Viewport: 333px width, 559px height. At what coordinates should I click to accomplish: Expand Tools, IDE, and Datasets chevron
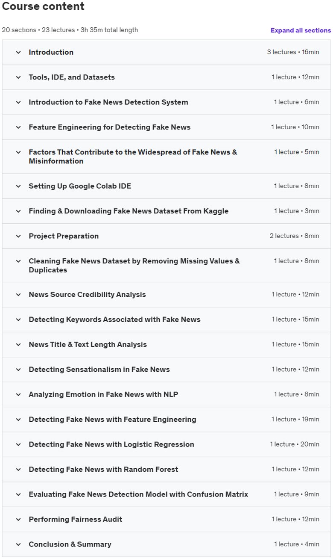click(18, 77)
